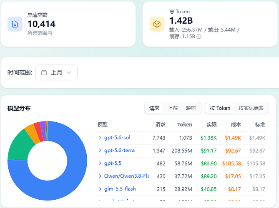Viewport: 279px width, 208px height.
Task: Click the $105.58 orange cost cell
Action: click(232, 163)
